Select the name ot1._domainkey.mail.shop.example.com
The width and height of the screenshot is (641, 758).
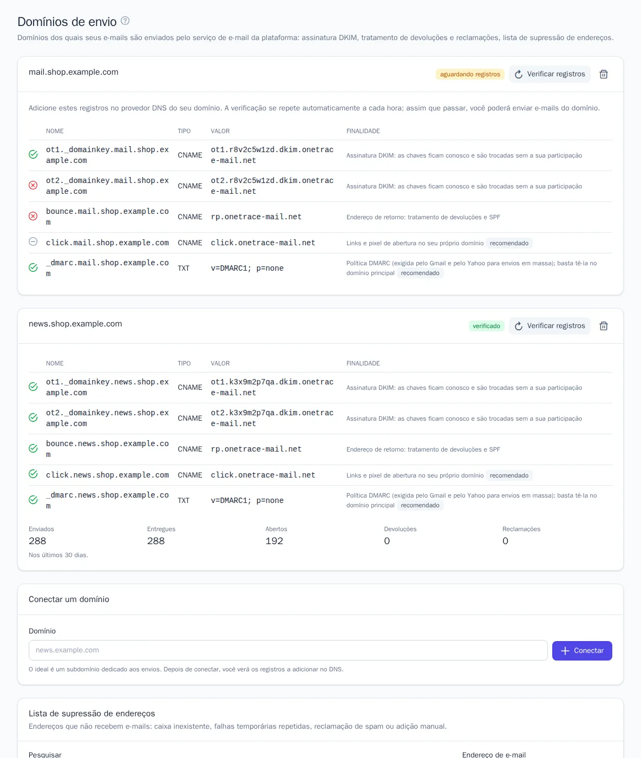pos(107,155)
